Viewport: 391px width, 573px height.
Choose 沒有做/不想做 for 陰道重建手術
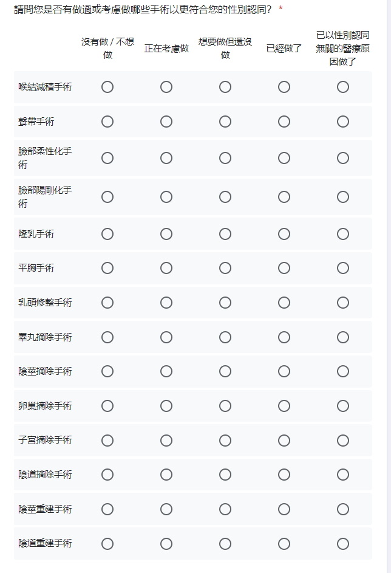pyautogui.click(x=107, y=544)
